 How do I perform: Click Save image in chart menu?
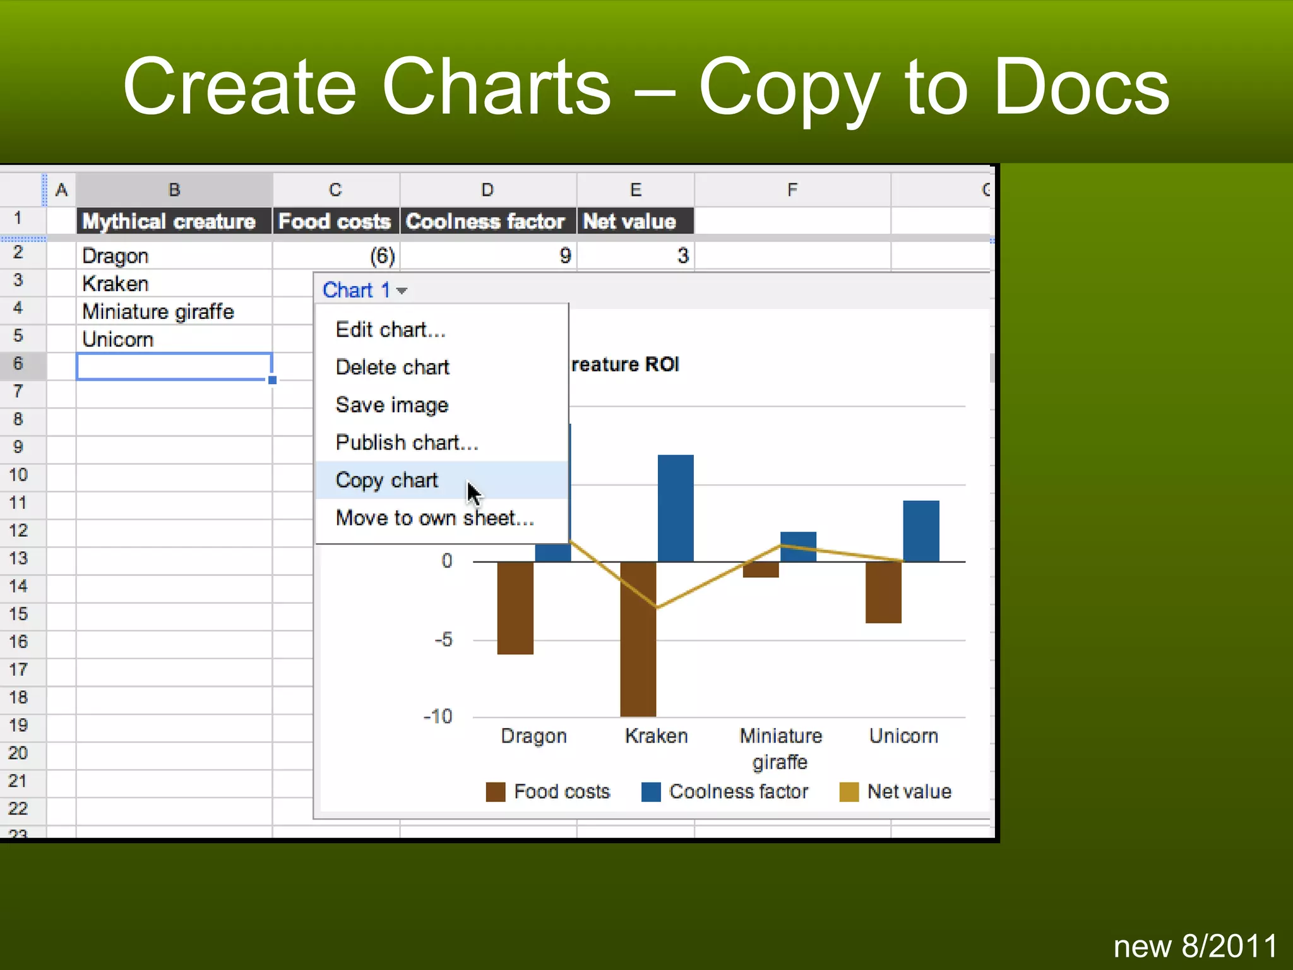point(442,405)
